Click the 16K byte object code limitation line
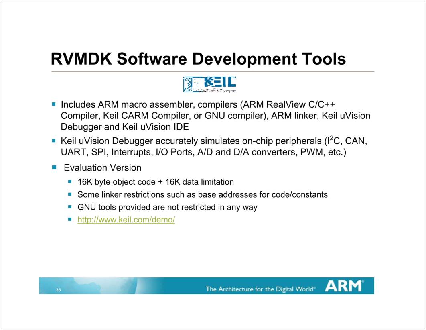This screenshot has height=330, width=426. point(155,182)
